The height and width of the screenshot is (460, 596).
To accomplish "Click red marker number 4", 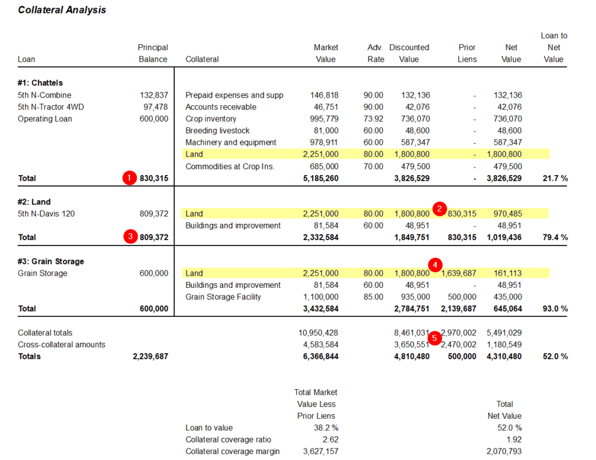I will point(435,265).
